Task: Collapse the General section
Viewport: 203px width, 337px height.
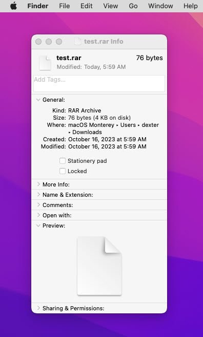Action: (x=38, y=100)
